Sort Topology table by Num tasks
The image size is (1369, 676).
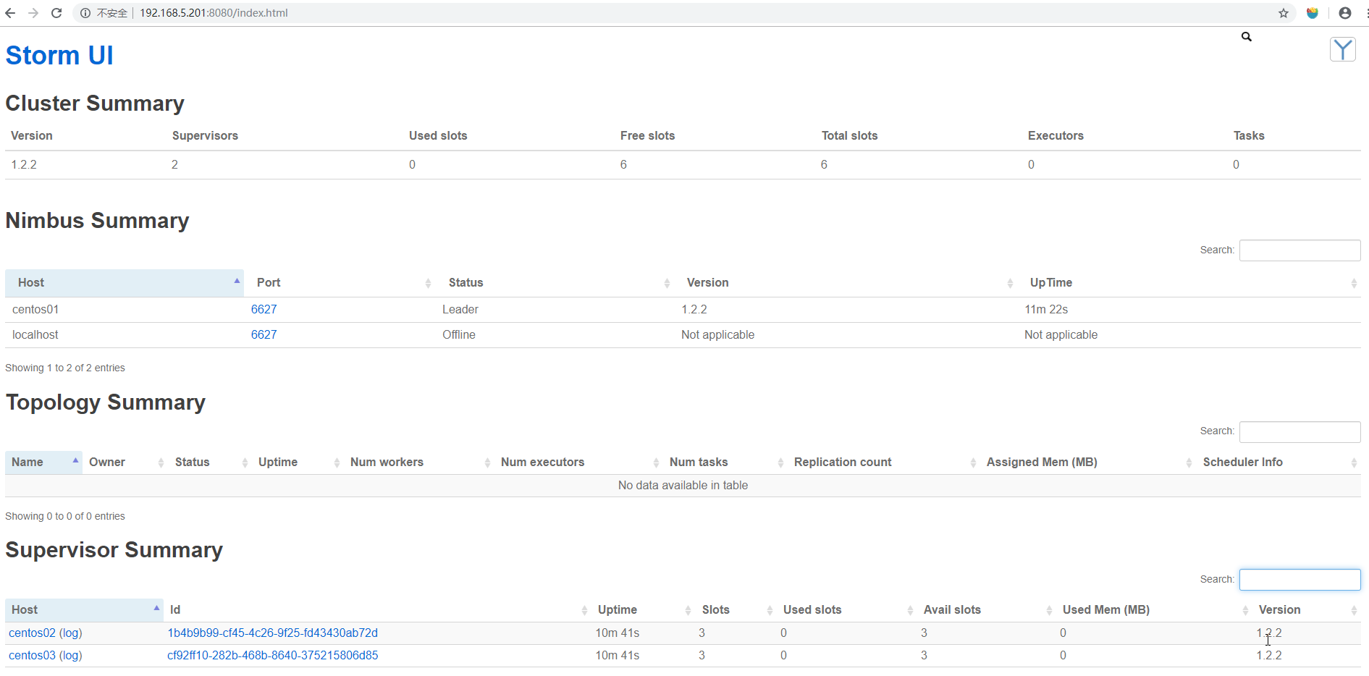pyautogui.click(x=725, y=462)
